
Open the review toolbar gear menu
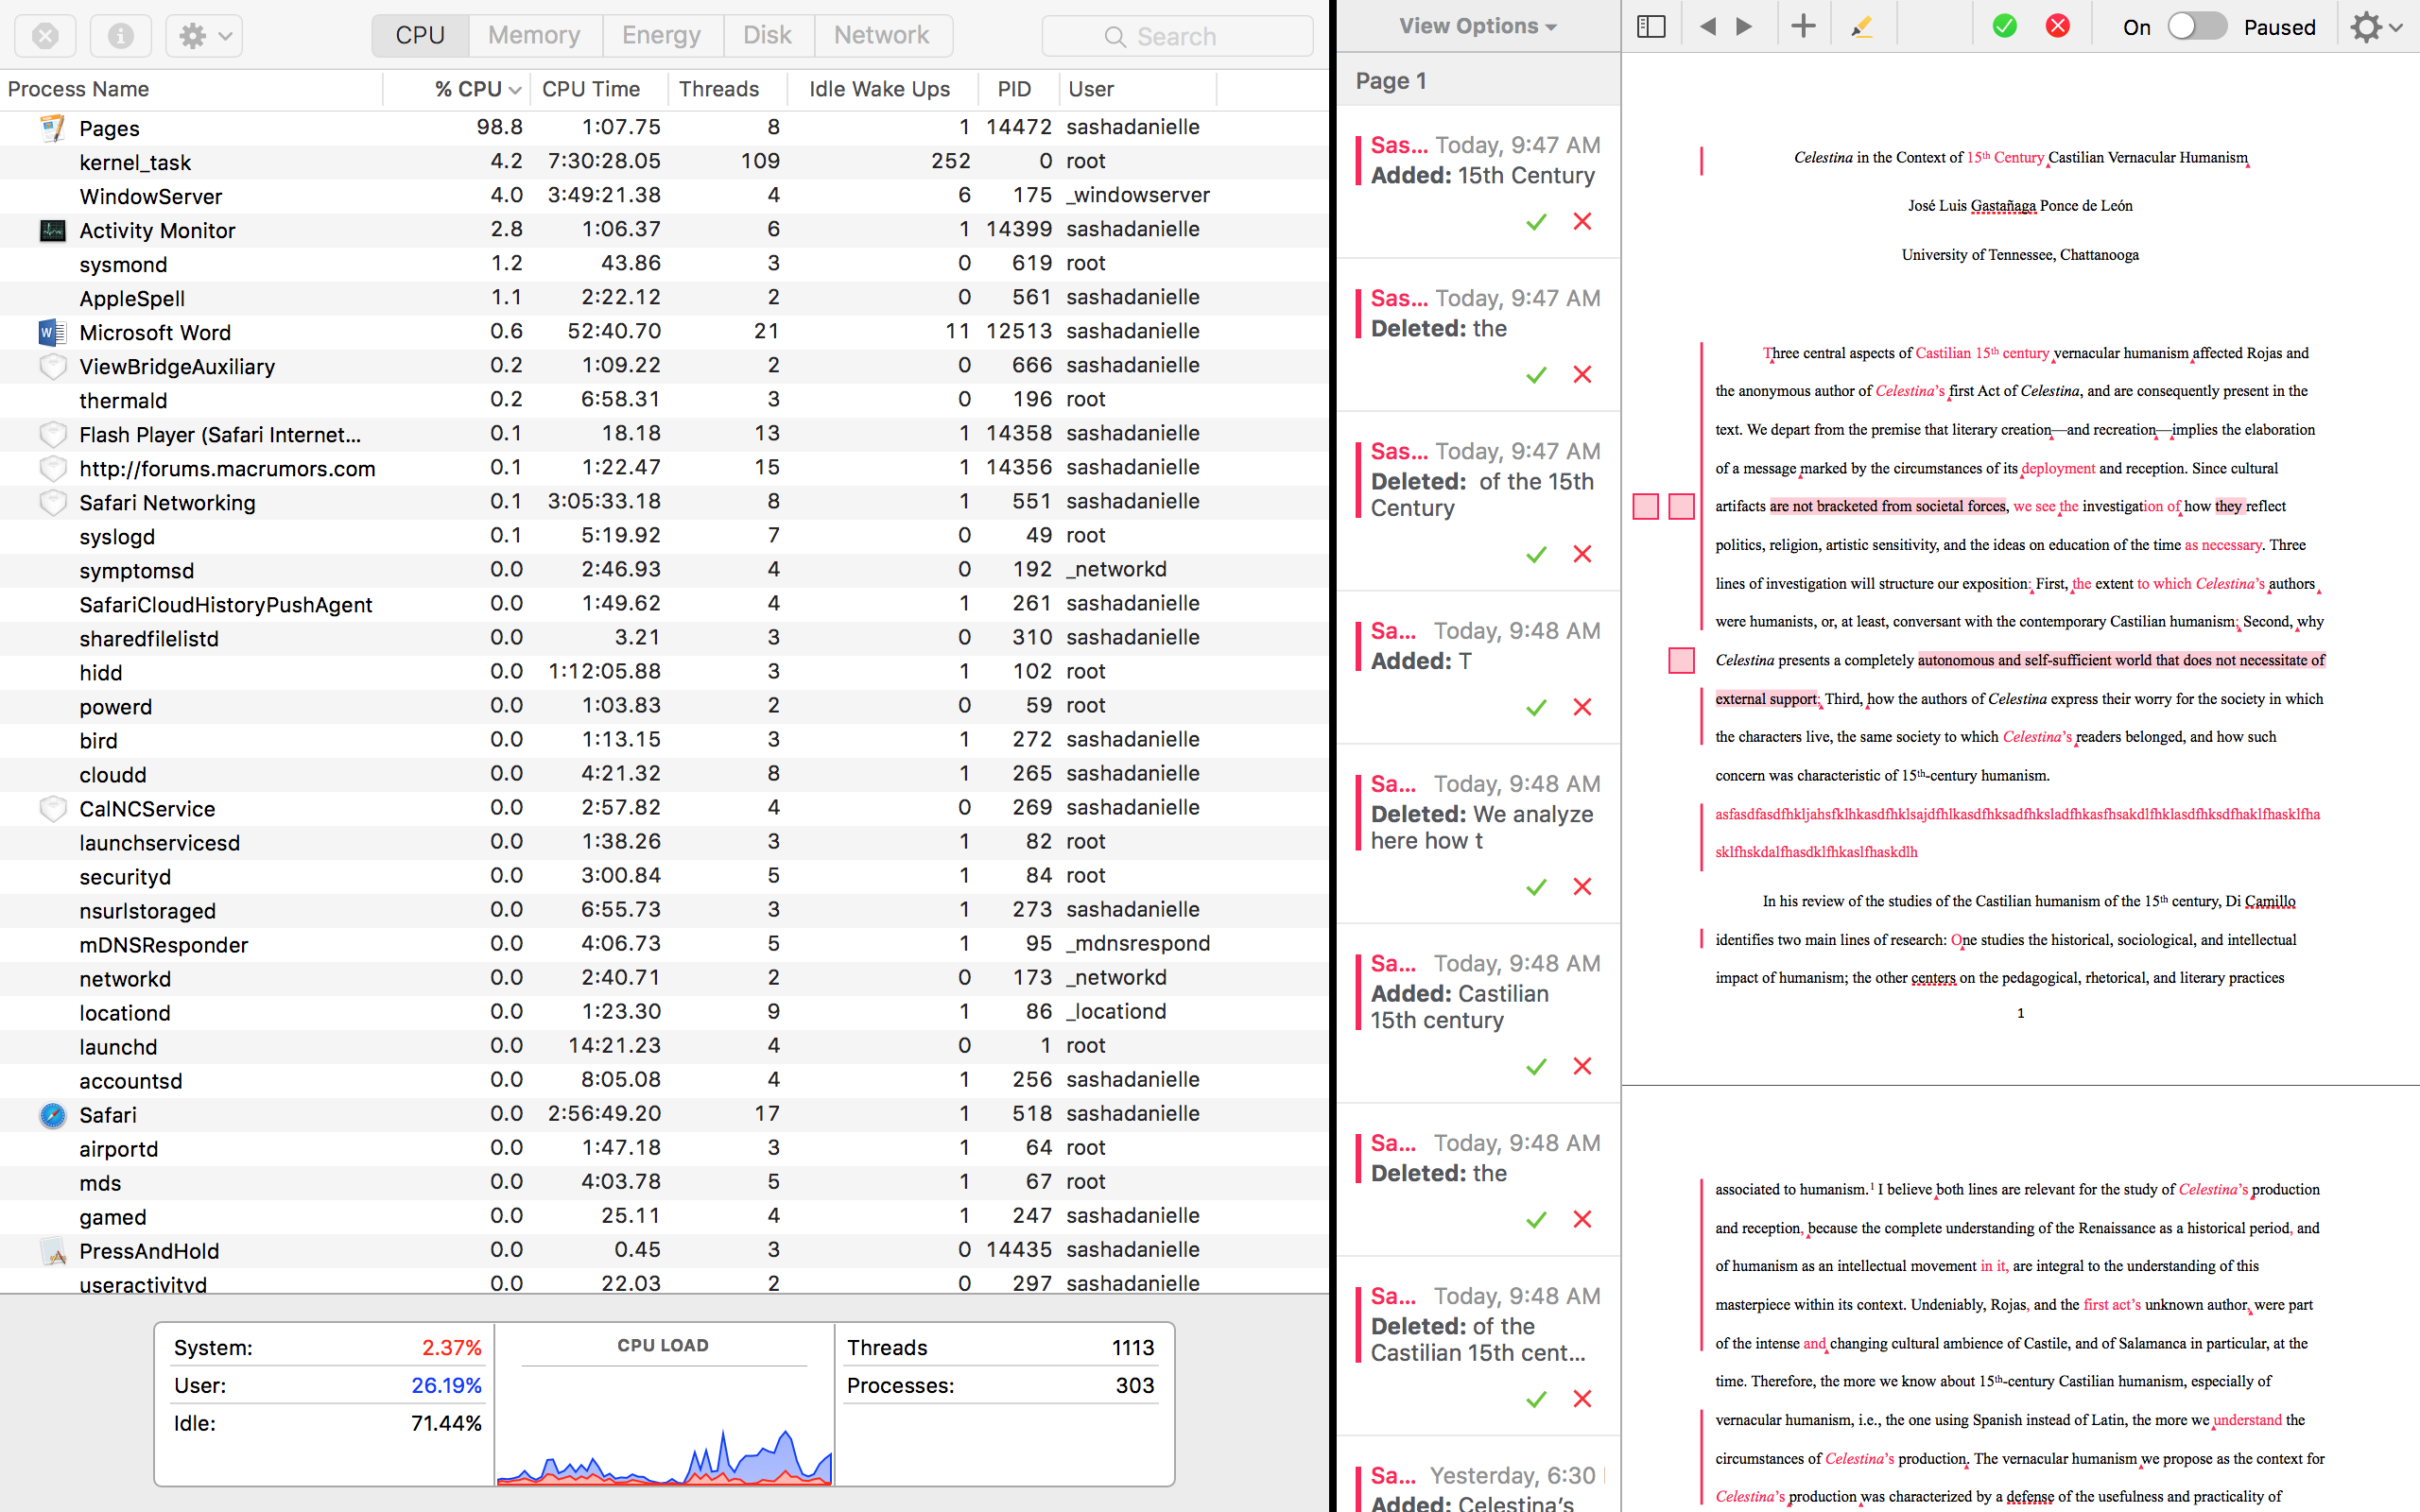pos(2376,27)
